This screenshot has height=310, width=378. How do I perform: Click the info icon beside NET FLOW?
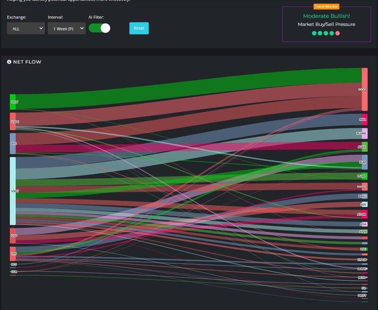tap(9, 62)
